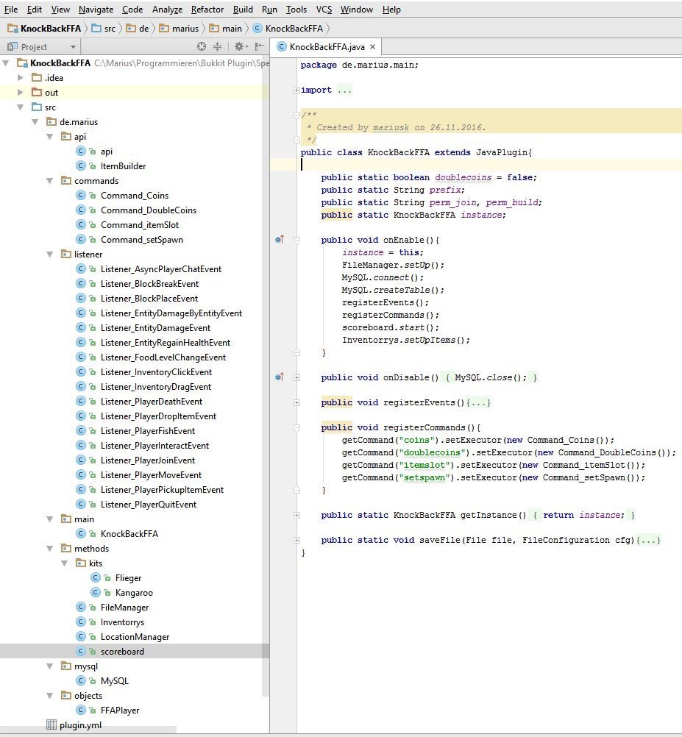Viewport: 682px width, 737px height.
Task: Collapse the commands package
Action: (50, 180)
